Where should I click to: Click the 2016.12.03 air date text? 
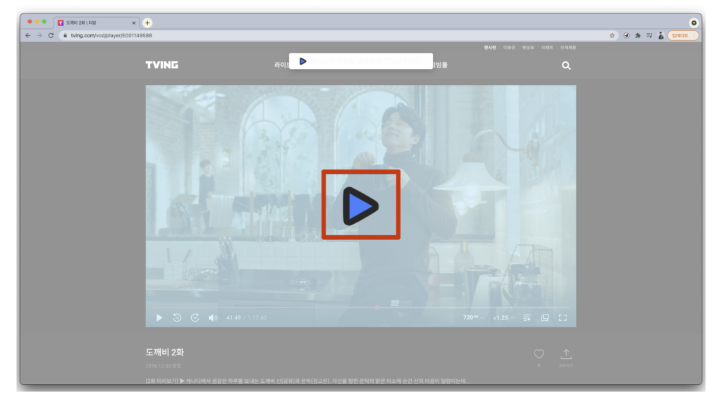pyautogui.click(x=164, y=366)
